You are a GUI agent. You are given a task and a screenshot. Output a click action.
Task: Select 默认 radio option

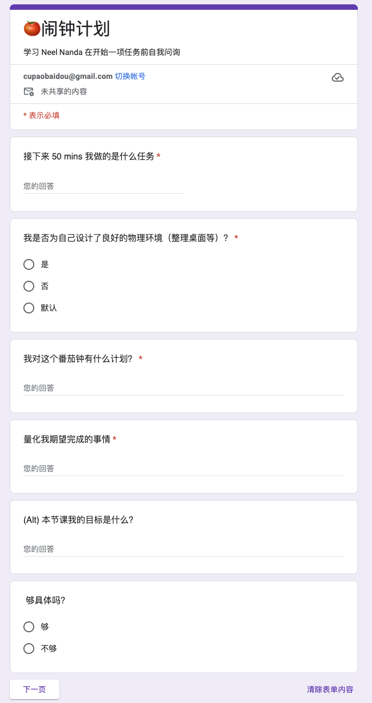coord(29,308)
